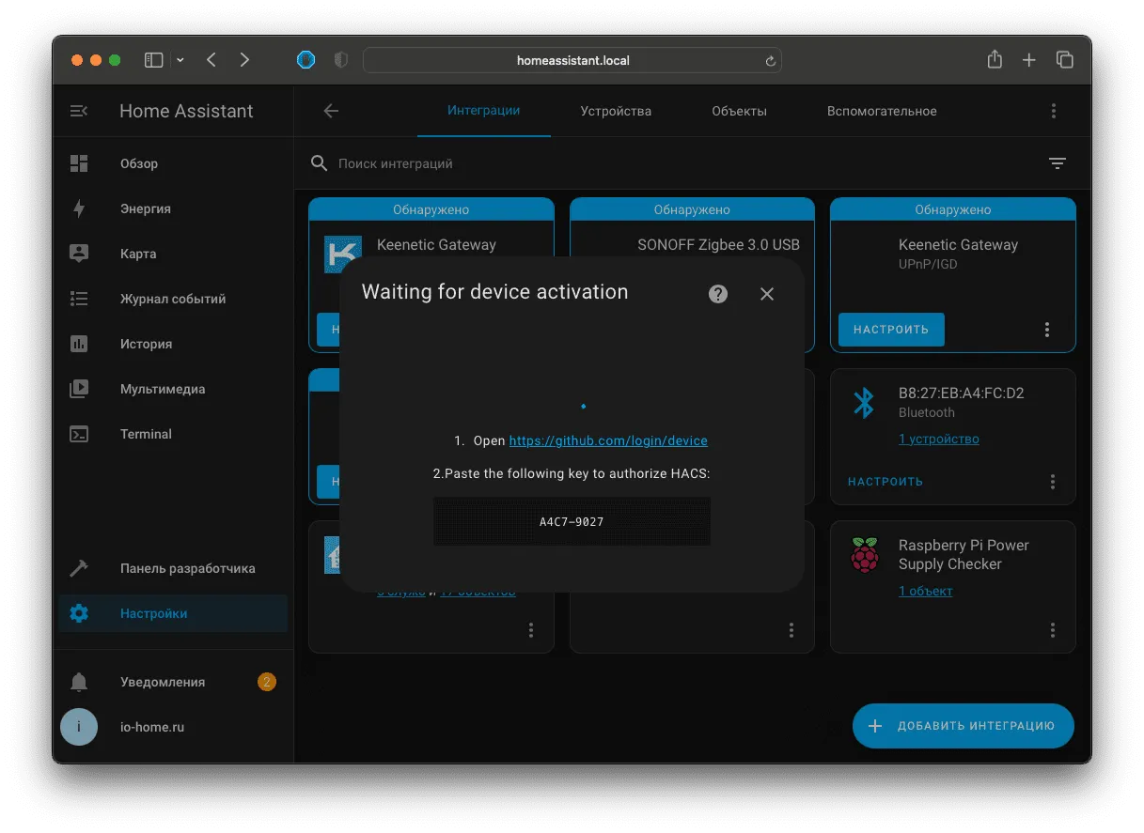Screen dimensions: 1144x833
Task: Expand the Safari sidebar dropdown chevron
Action: [x=180, y=60]
